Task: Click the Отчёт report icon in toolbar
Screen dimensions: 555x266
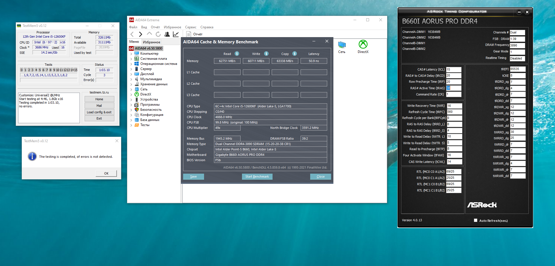Action: pyautogui.click(x=189, y=34)
